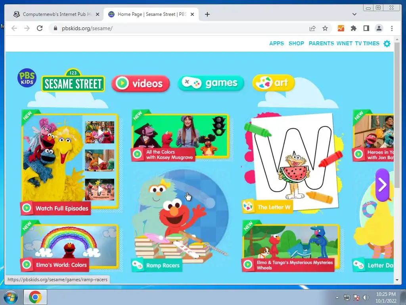The width and height of the screenshot is (406, 305).
Task: Open the videos section button
Action: click(141, 83)
